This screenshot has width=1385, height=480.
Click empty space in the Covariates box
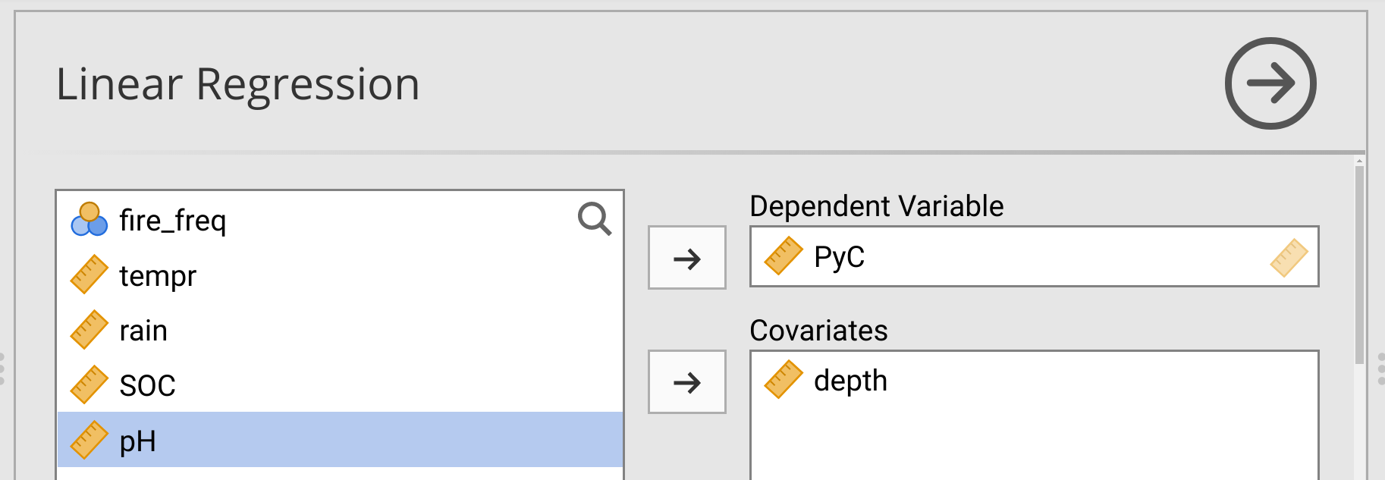[x=1033, y=440]
